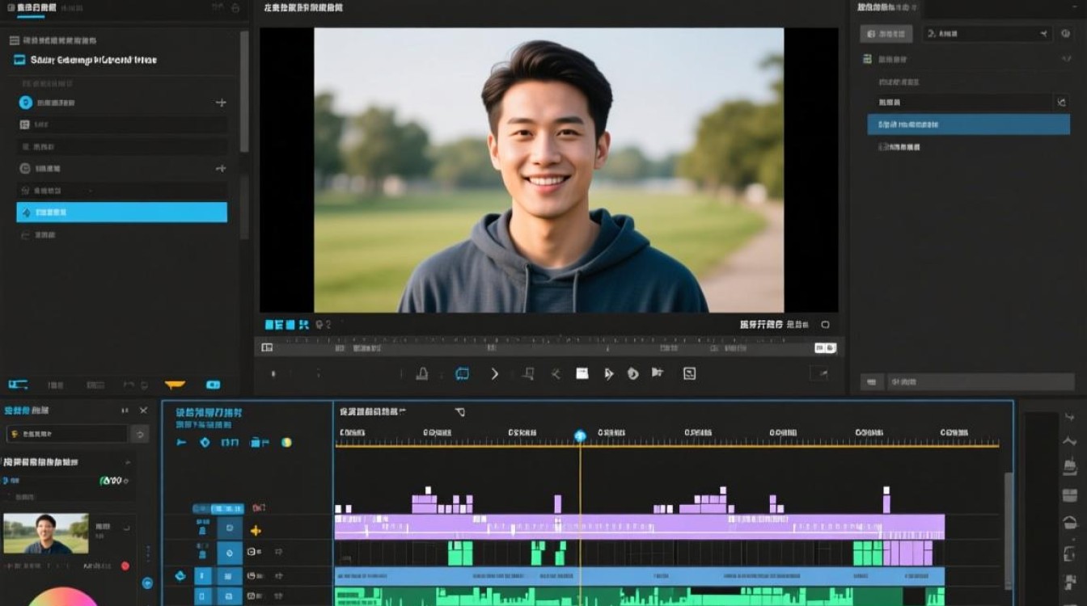
Task: Click the color wheel at the bottom left
Action: 63,596
